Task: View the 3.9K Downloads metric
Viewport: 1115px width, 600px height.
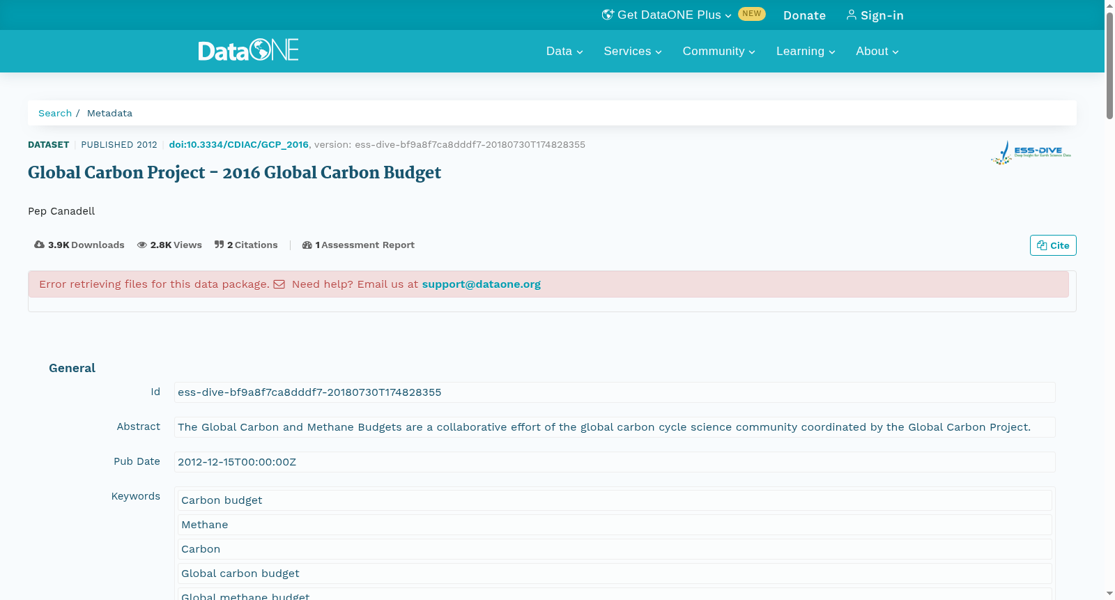Action: coord(79,245)
